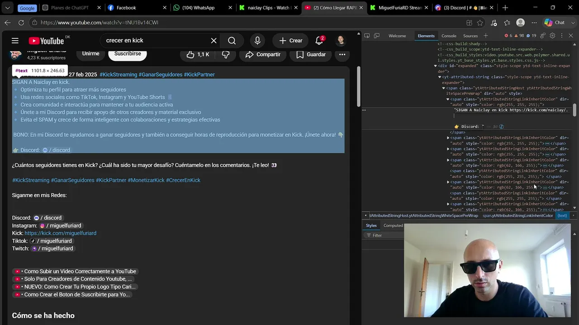Go to the YouTube home logo
579x325 pixels.
click(x=46, y=41)
